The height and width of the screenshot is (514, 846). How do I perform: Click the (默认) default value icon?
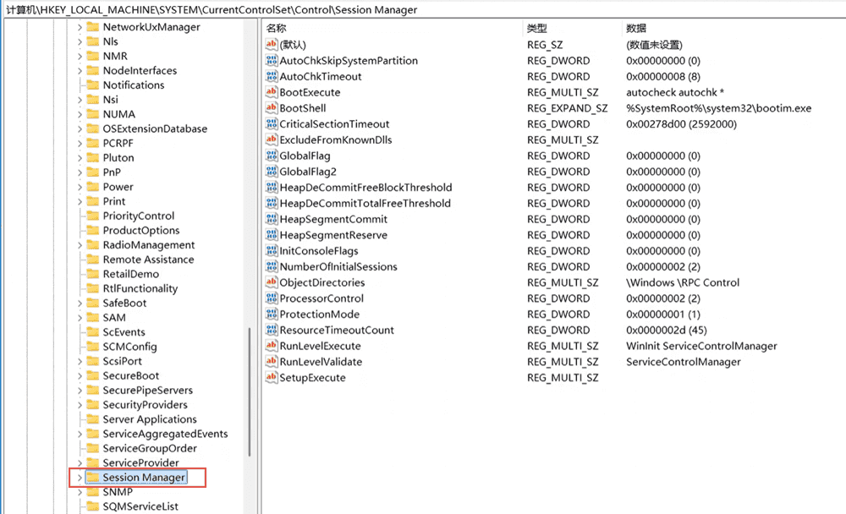pyautogui.click(x=272, y=45)
